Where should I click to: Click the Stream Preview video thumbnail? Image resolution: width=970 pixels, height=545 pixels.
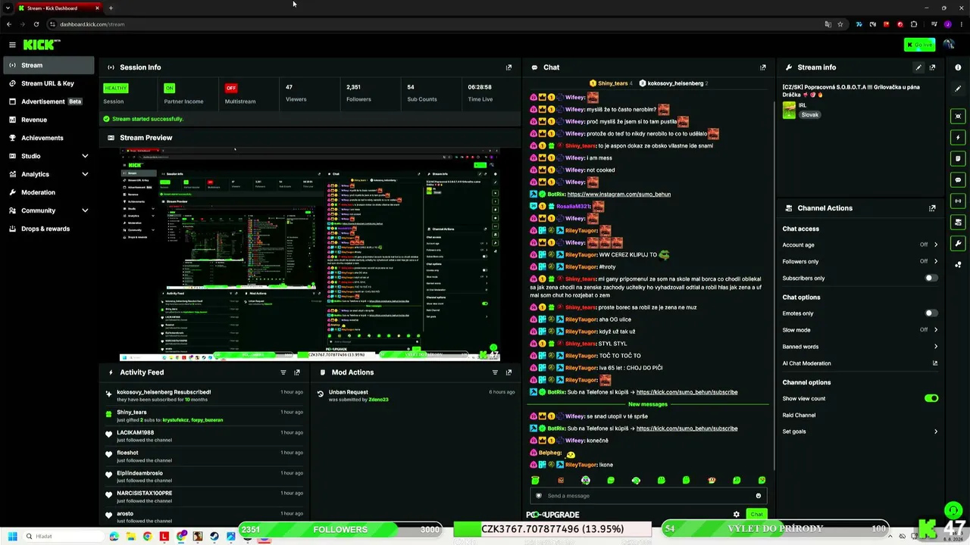(x=309, y=254)
